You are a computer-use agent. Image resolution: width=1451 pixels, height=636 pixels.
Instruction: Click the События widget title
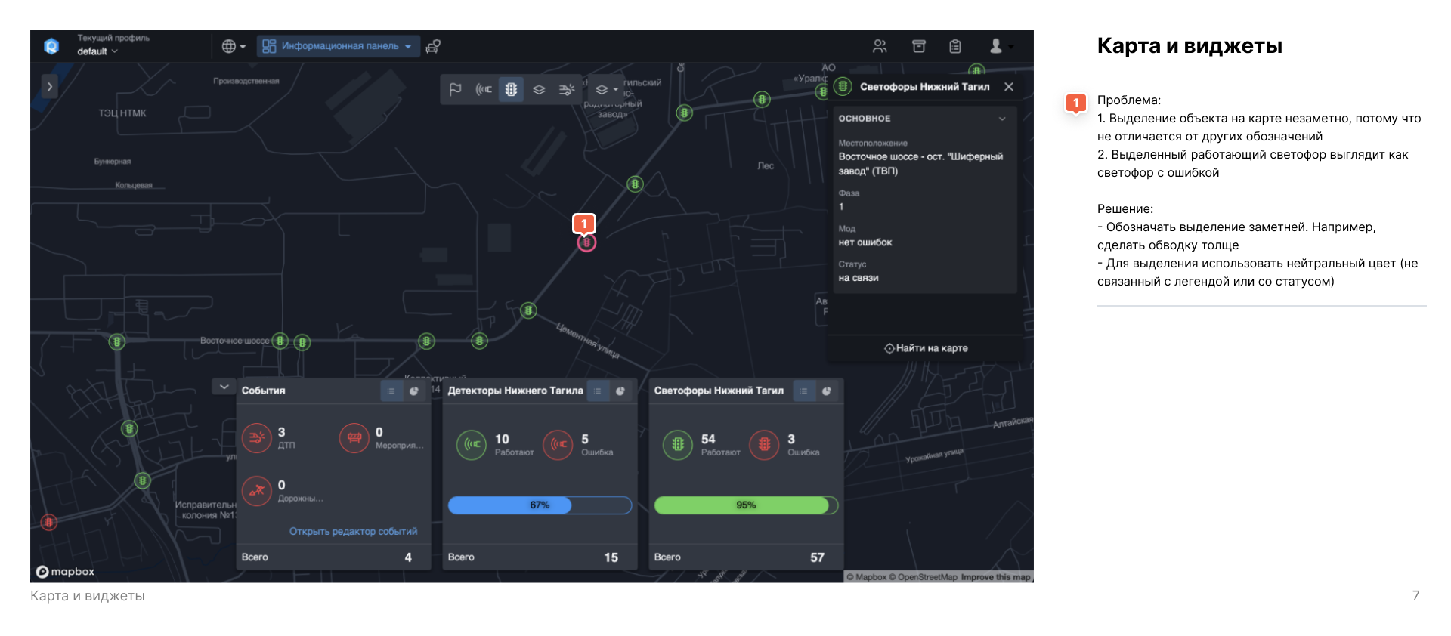263,391
